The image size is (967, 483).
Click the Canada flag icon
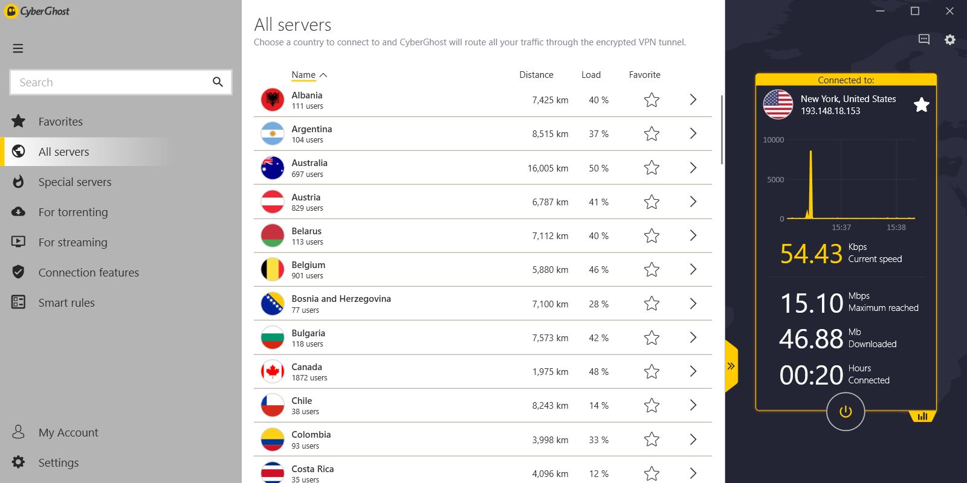273,371
